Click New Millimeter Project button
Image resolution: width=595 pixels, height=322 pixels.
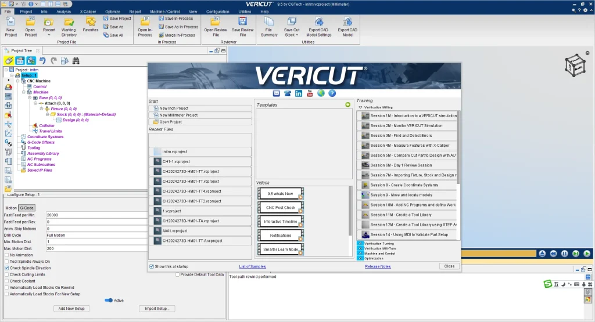click(200, 115)
